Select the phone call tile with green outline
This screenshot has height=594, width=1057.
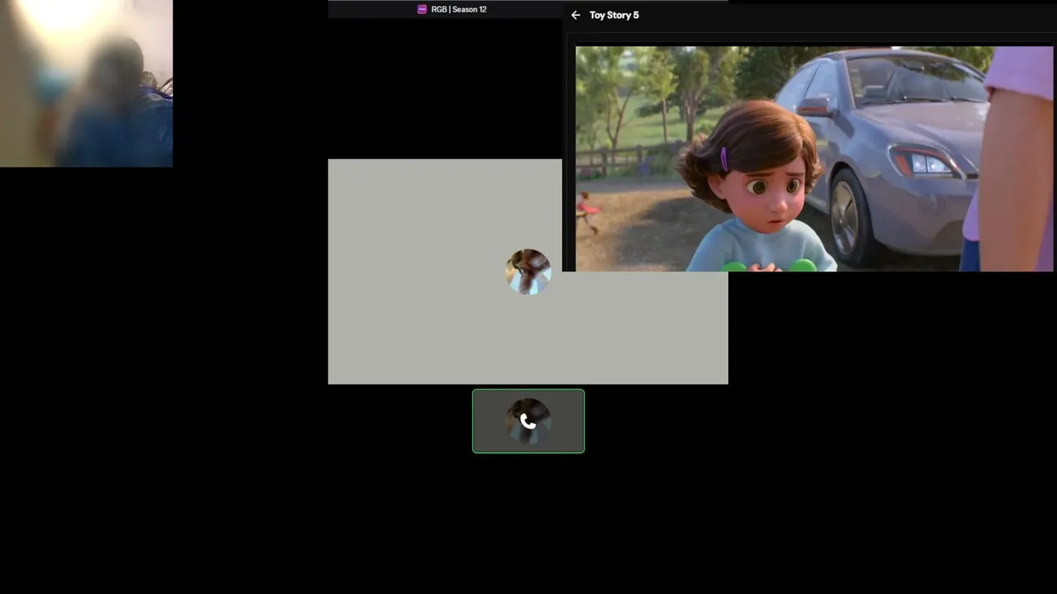click(528, 421)
